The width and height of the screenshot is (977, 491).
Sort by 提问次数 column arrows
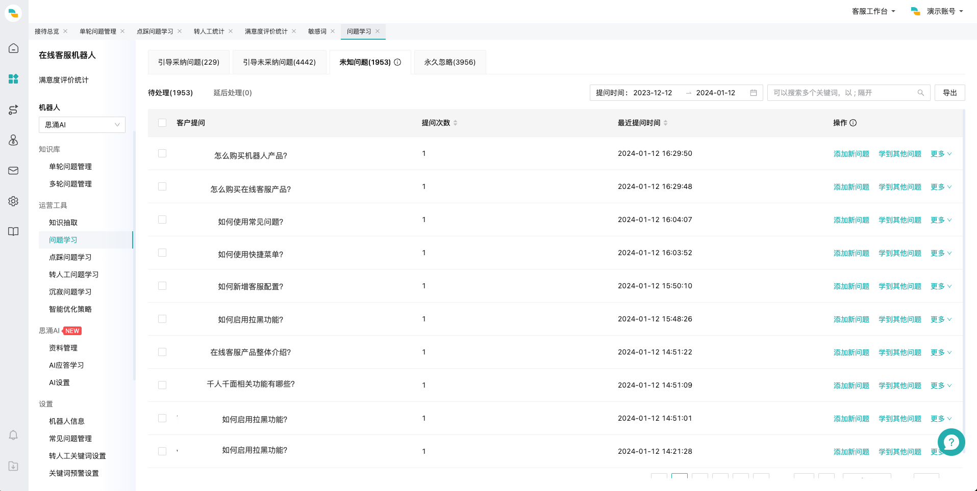(455, 123)
